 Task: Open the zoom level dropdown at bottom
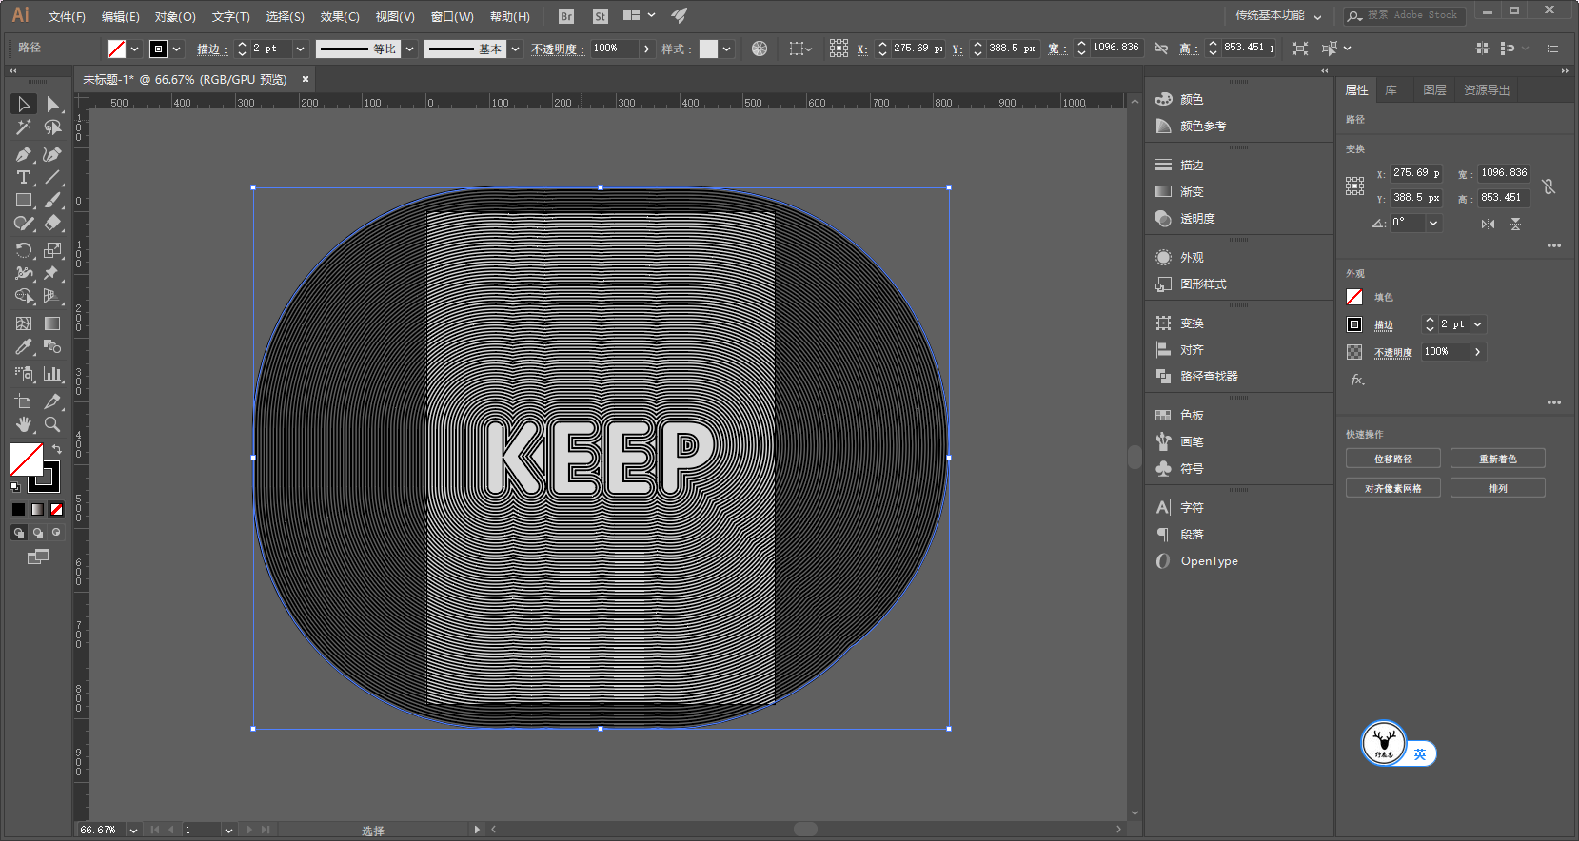(x=133, y=830)
